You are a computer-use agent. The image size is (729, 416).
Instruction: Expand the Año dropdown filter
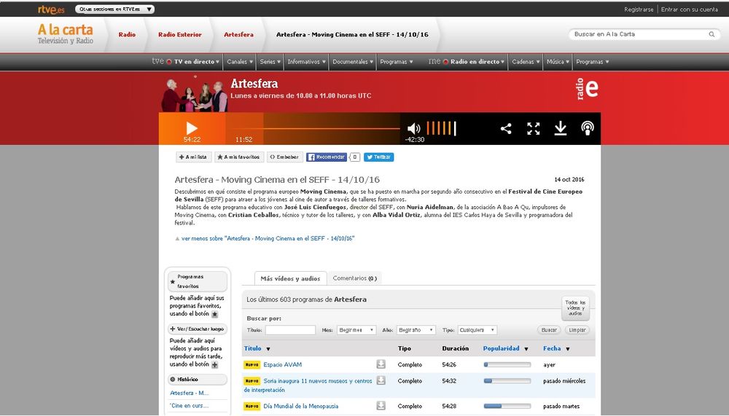point(416,330)
